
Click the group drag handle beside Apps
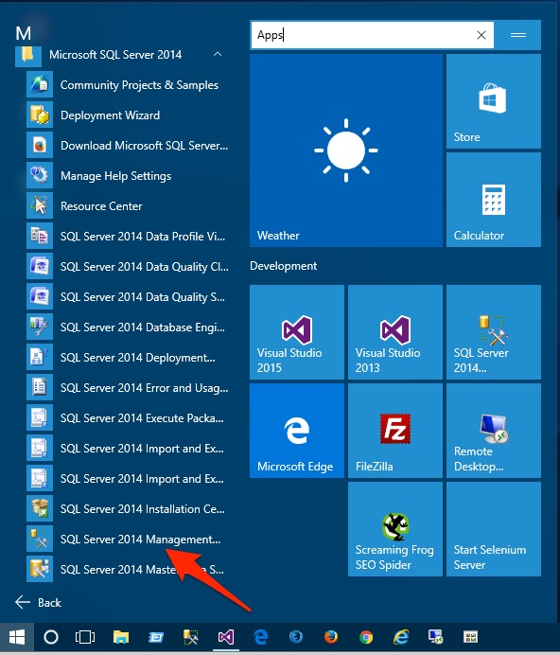pyautogui.click(x=517, y=35)
